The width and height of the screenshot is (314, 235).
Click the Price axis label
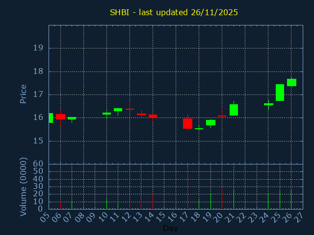click(x=23, y=94)
